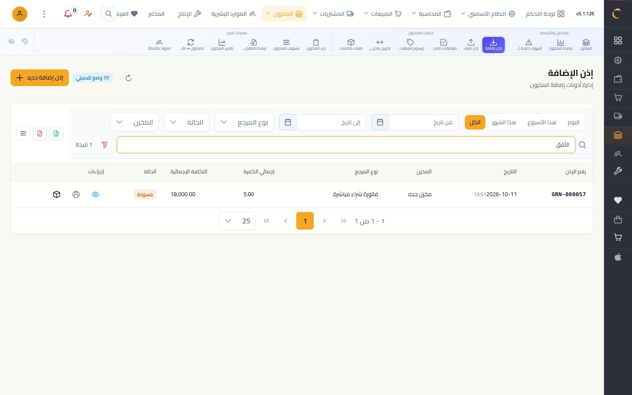This screenshot has width=632, height=395.
Task: Click the من تاريخ date field
Action: tap(424, 122)
